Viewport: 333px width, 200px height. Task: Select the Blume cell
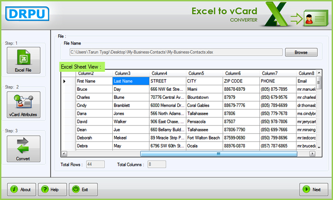click(x=131, y=98)
